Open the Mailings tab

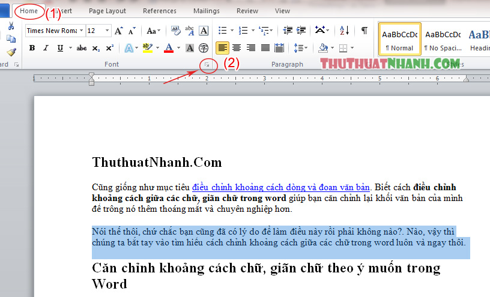tap(206, 11)
